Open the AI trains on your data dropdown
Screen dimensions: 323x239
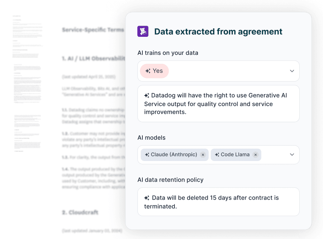pyautogui.click(x=292, y=71)
